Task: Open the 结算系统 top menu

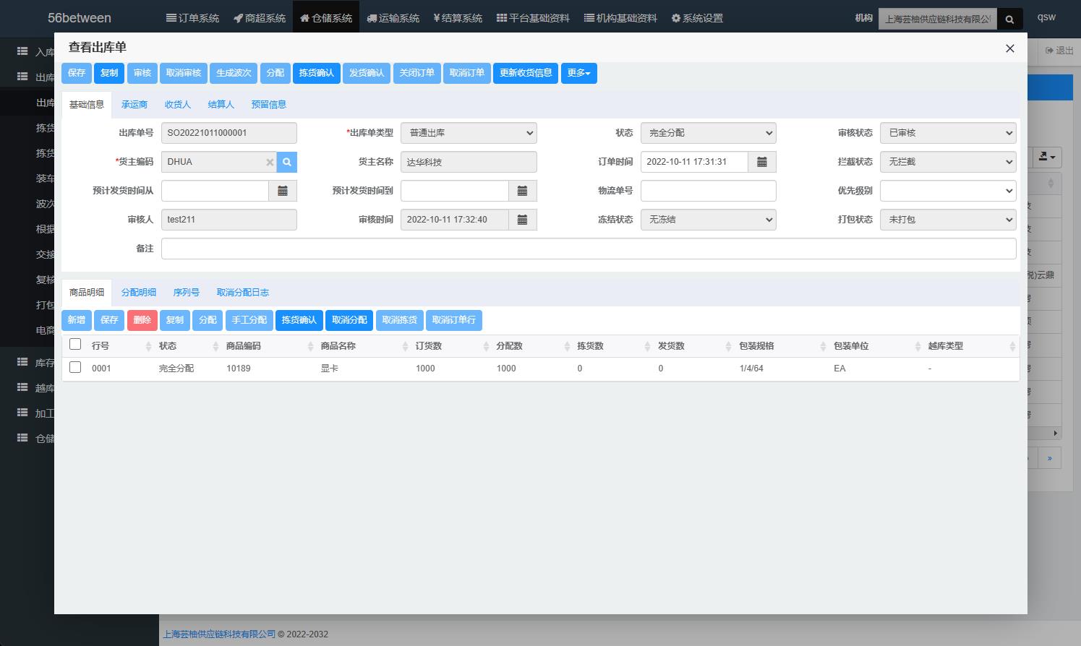Action: [458, 18]
